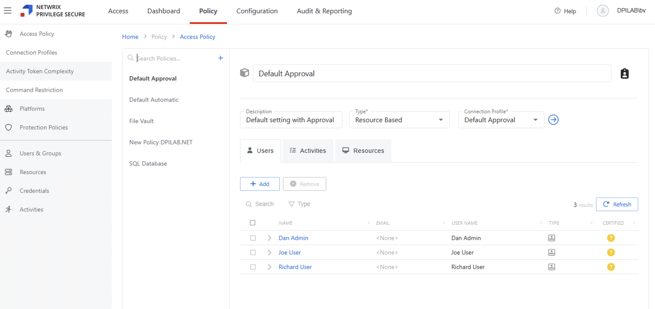The width and height of the screenshot is (655, 309).
Task: Open the Type dropdown showing Resource Based
Action: (x=441, y=120)
